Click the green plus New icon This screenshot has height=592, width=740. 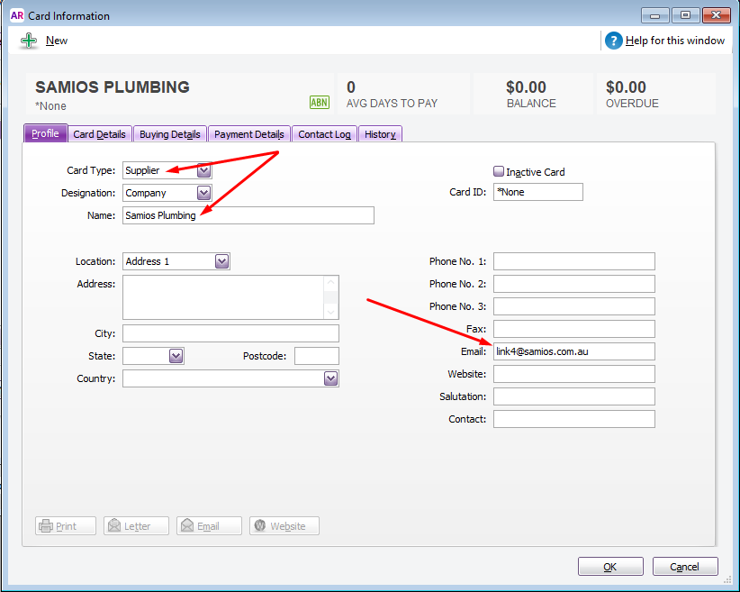click(29, 41)
